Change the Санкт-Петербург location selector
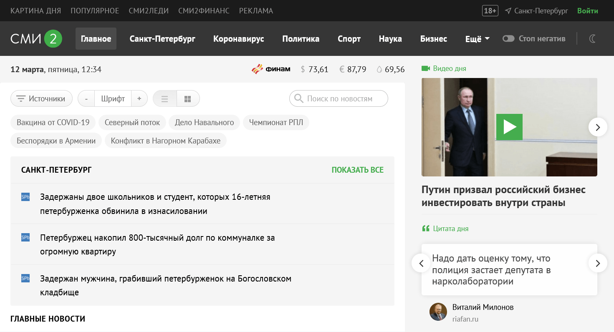 536,11
